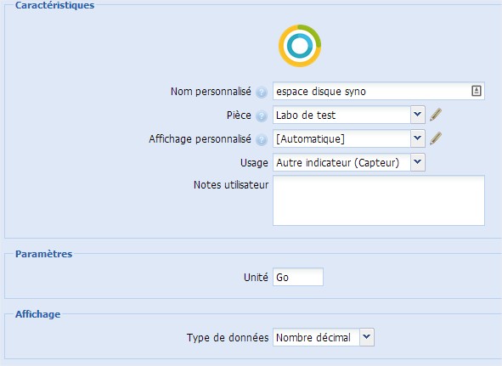Expand the Affichage personnalisé dropdown arrow
The height and width of the screenshot is (366, 502).
click(417, 138)
